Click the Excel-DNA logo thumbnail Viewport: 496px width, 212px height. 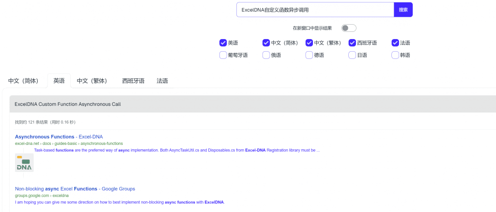pos(24,163)
